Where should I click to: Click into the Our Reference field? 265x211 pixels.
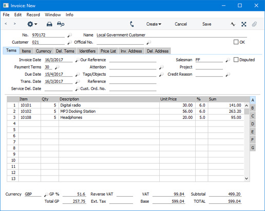click(x=133, y=60)
